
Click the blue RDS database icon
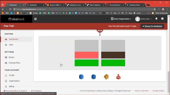(81, 77)
